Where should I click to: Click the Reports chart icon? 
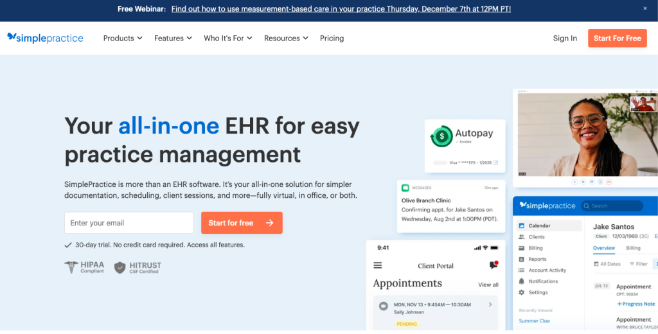(x=522, y=259)
